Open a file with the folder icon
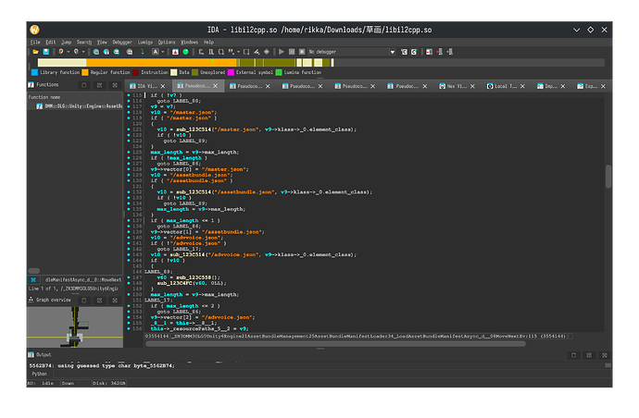 (x=35, y=52)
